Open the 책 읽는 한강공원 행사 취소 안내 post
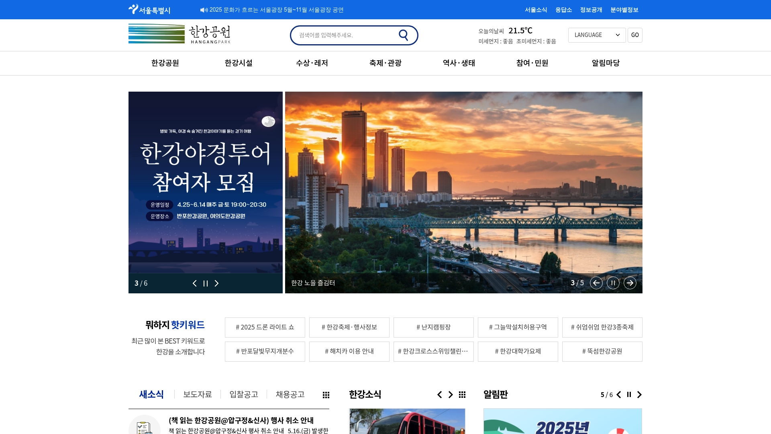Image resolution: width=771 pixels, height=434 pixels. [x=241, y=420]
